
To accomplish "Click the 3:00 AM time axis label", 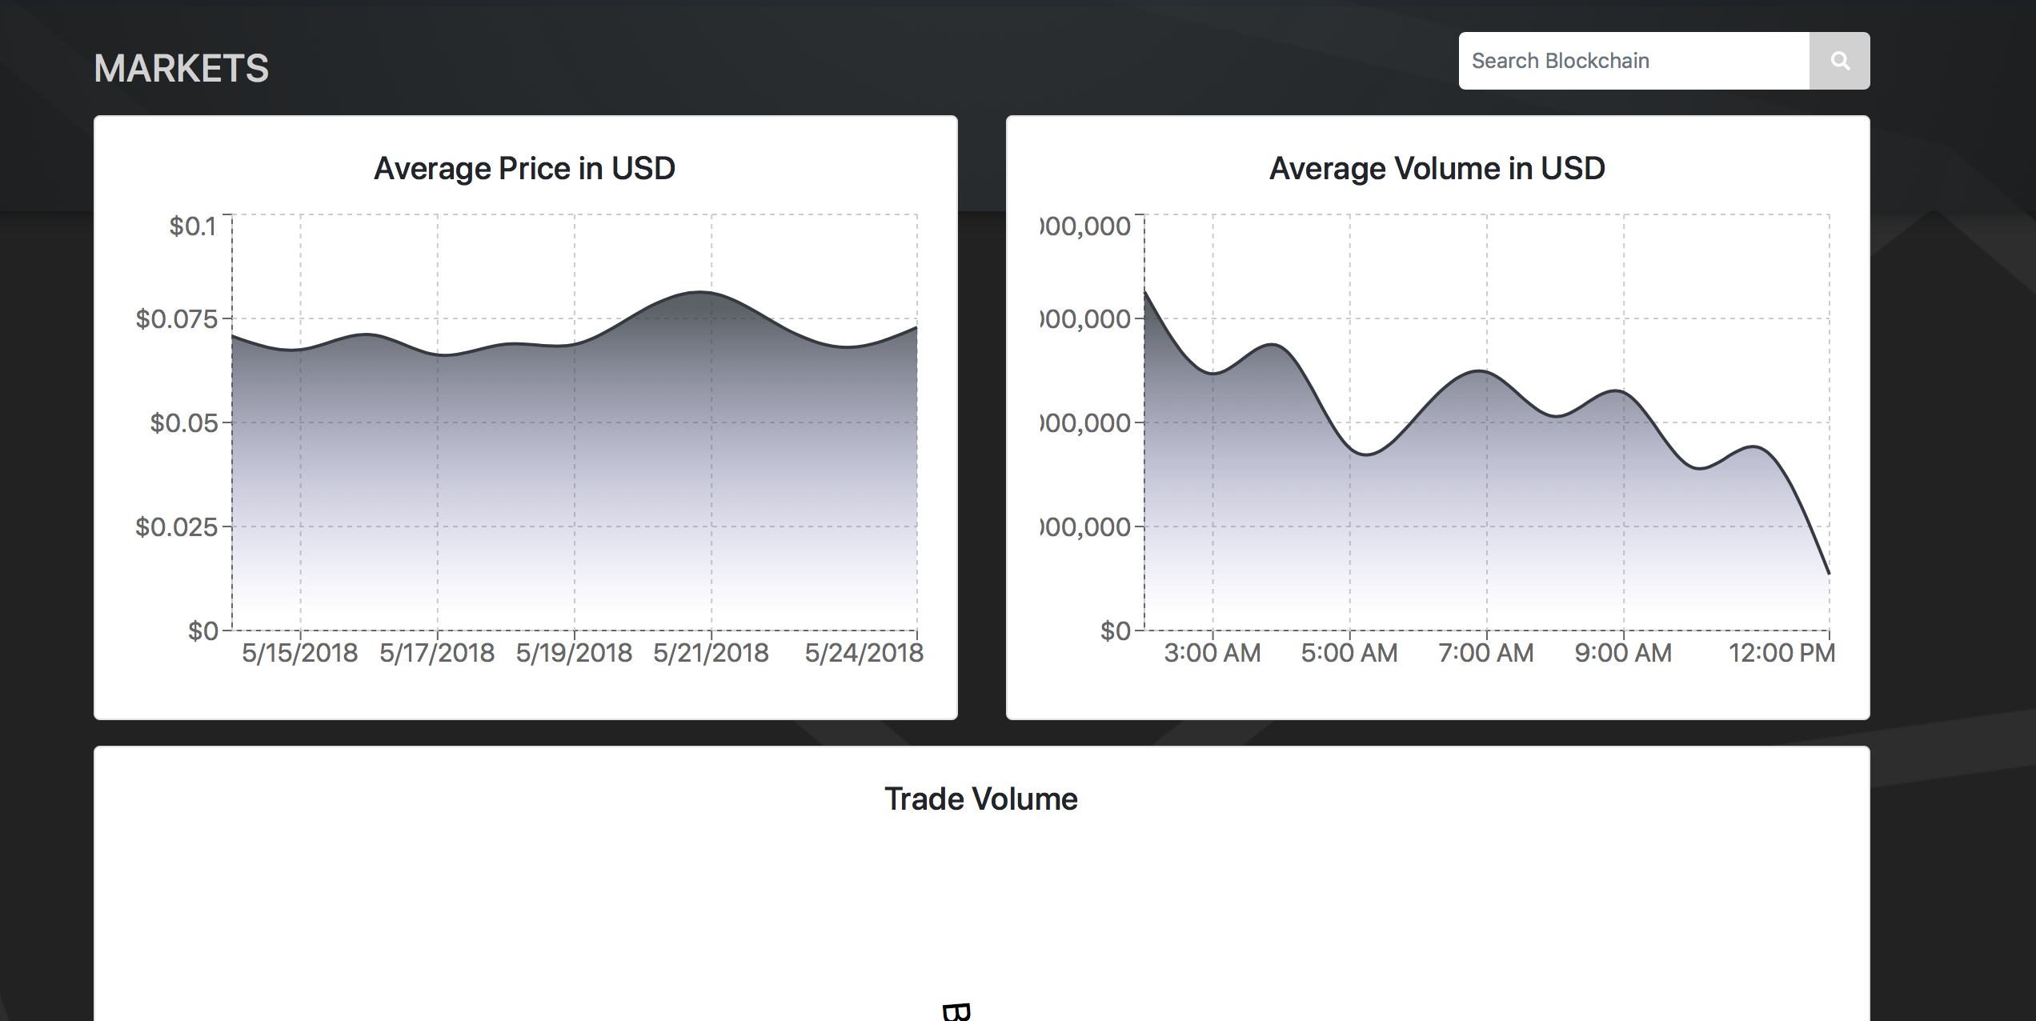I will pyautogui.click(x=1212, y=653).
